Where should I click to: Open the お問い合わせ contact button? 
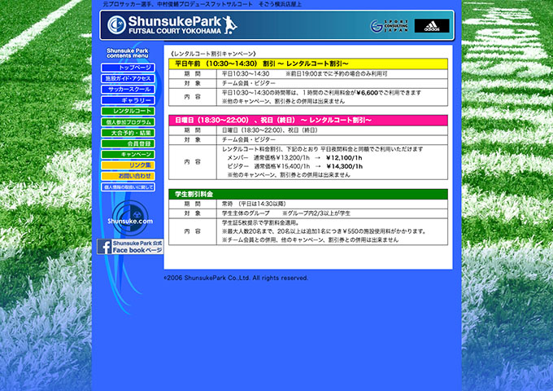[128, 176]
